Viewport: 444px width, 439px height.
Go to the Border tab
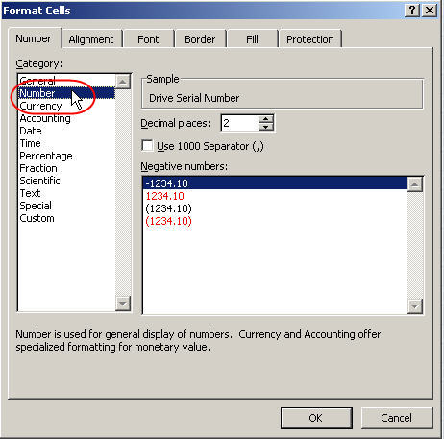[200, 39]
